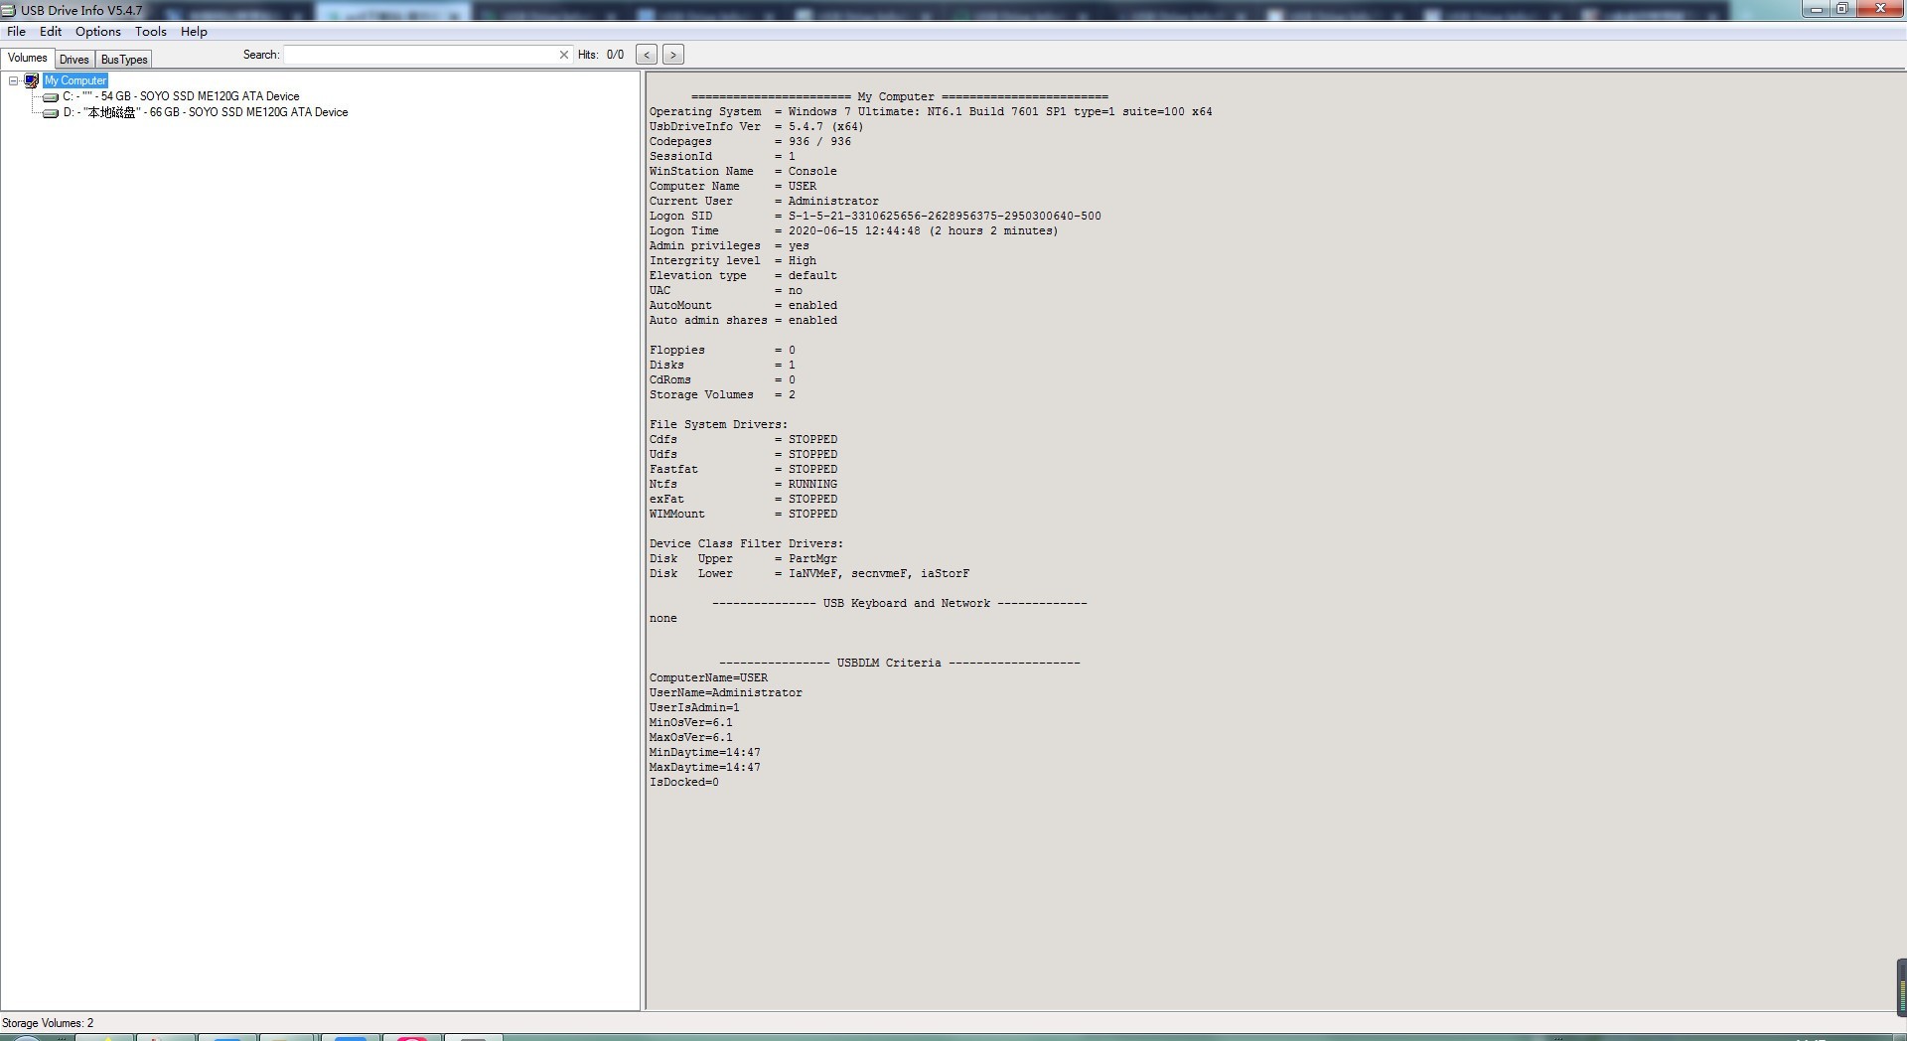Clear the search box with the X icon

click(x=564, y=55)
